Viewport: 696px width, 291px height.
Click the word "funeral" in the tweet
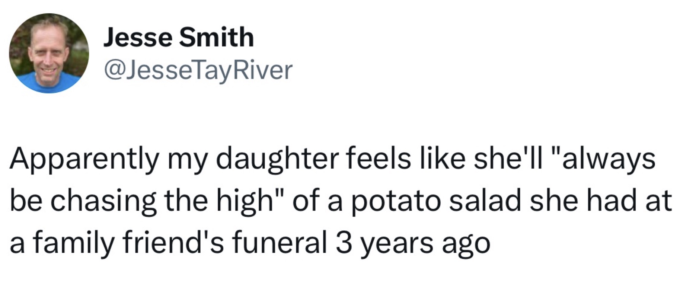click(x=279, y=242)
